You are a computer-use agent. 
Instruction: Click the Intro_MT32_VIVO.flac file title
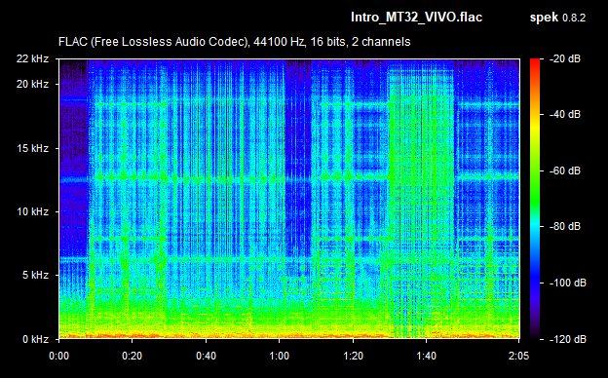(x=416, y=18)
